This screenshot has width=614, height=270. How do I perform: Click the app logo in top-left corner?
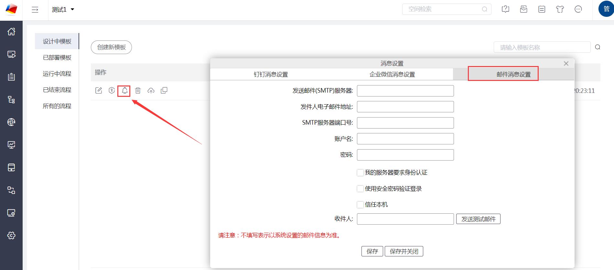(x=11, y=9)
